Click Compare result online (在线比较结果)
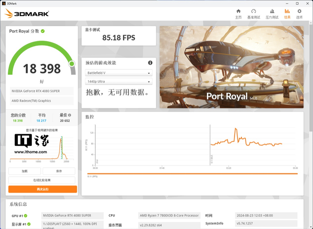This screenshot has height=229, width=313. (42, 180)
